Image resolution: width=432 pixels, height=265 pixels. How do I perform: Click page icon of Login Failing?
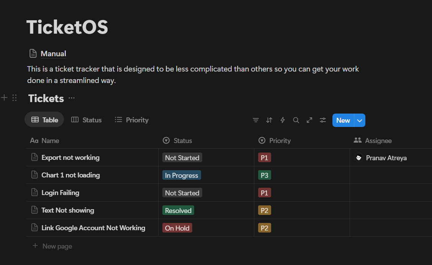tap(34, 192)
